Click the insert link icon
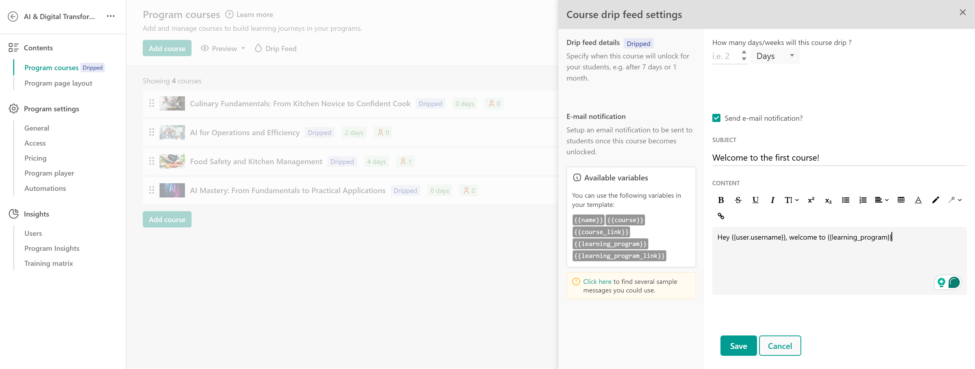The image size is (975, 369). [721, 216]
